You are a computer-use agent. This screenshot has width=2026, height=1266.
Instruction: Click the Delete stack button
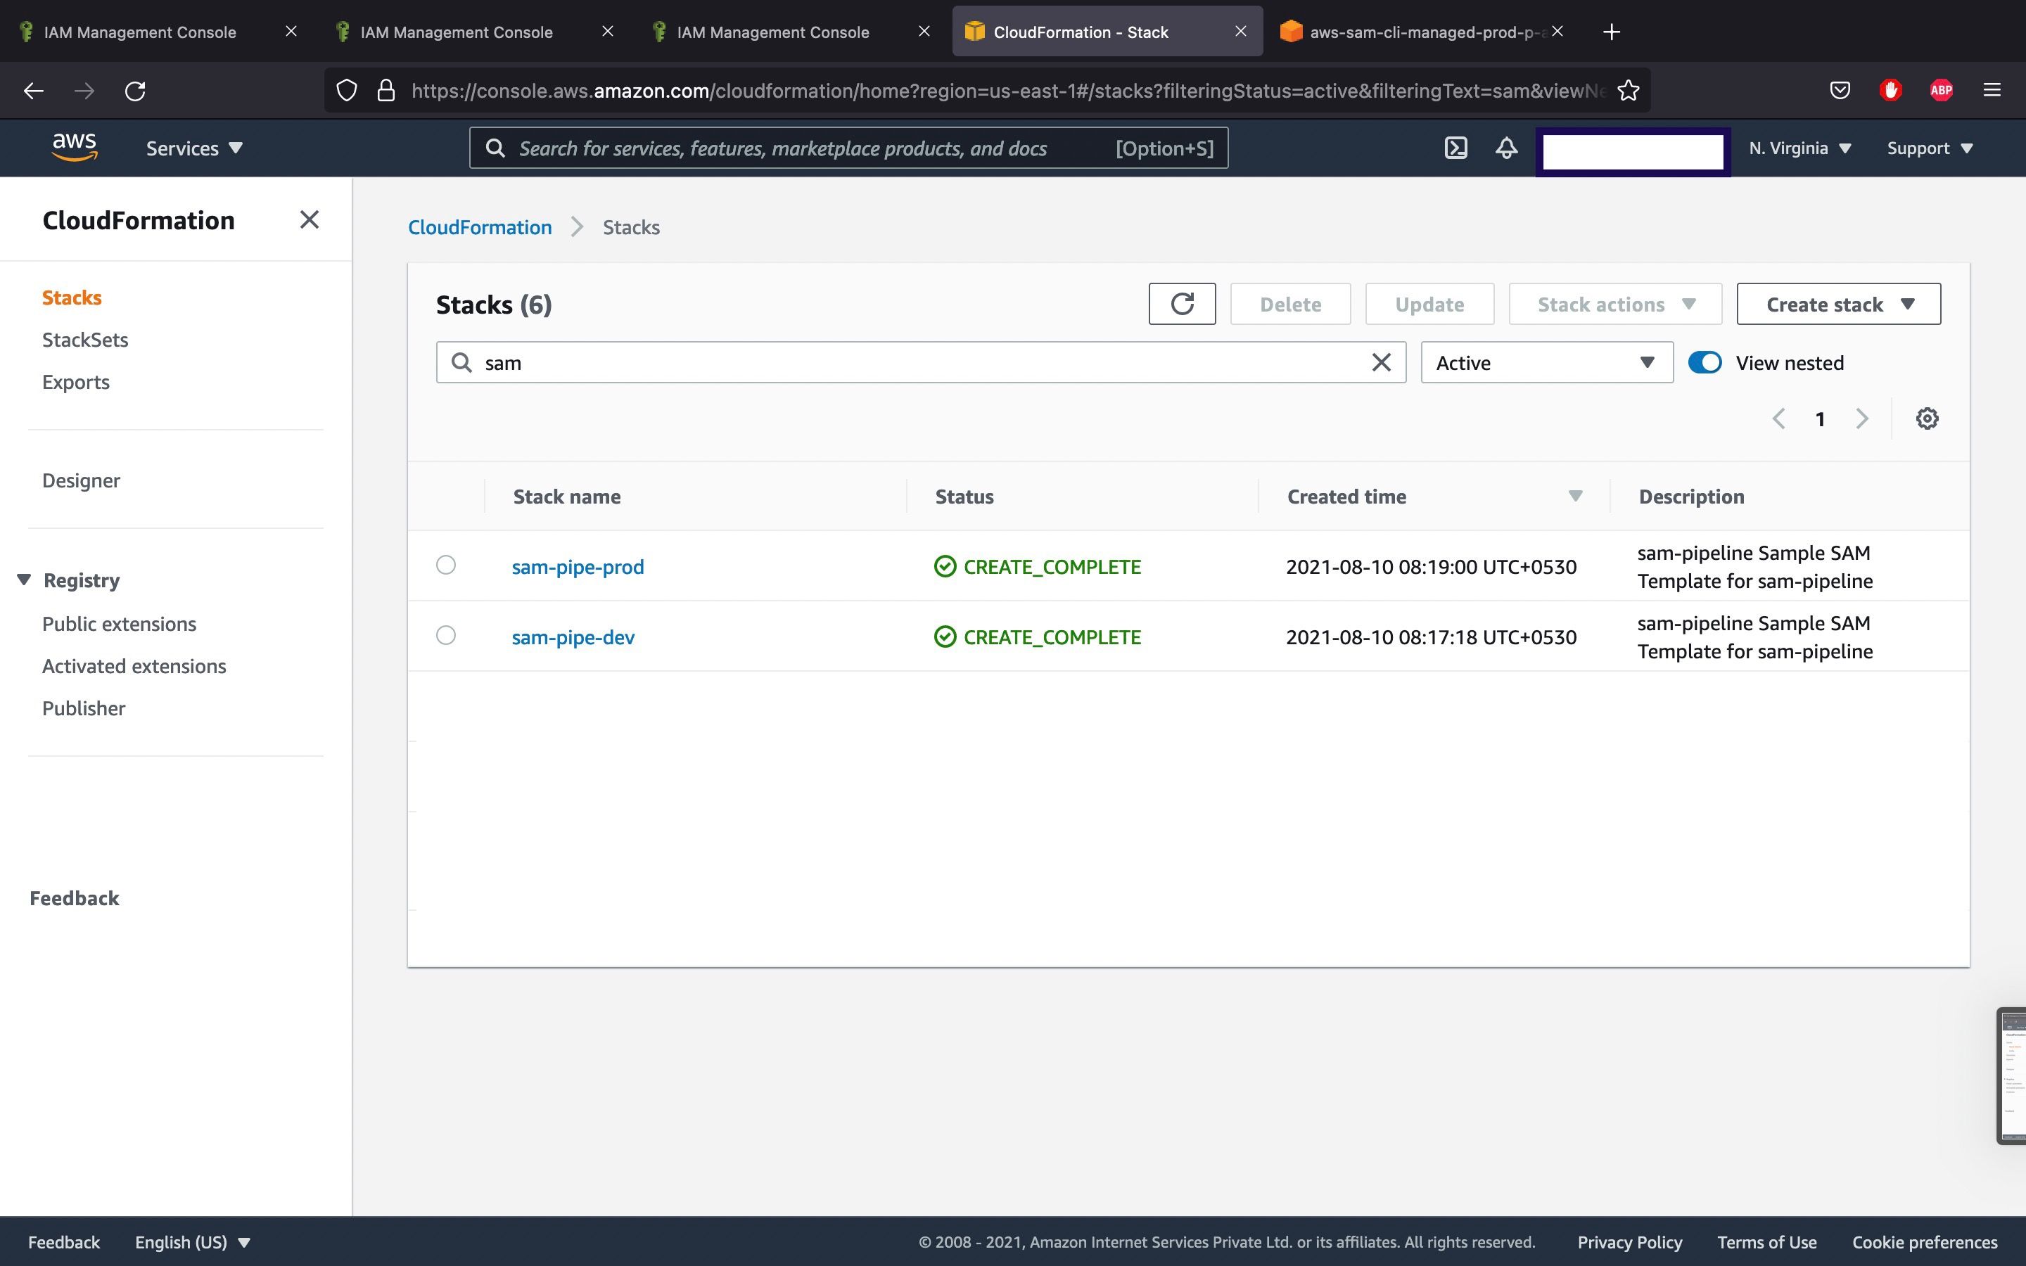click(1290, 304)
